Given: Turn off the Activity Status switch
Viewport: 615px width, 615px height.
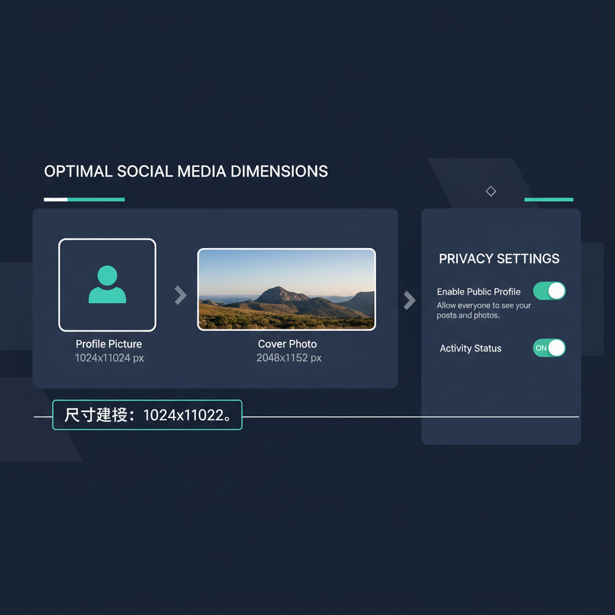Looking at the screenshot, I should [549, 348].
